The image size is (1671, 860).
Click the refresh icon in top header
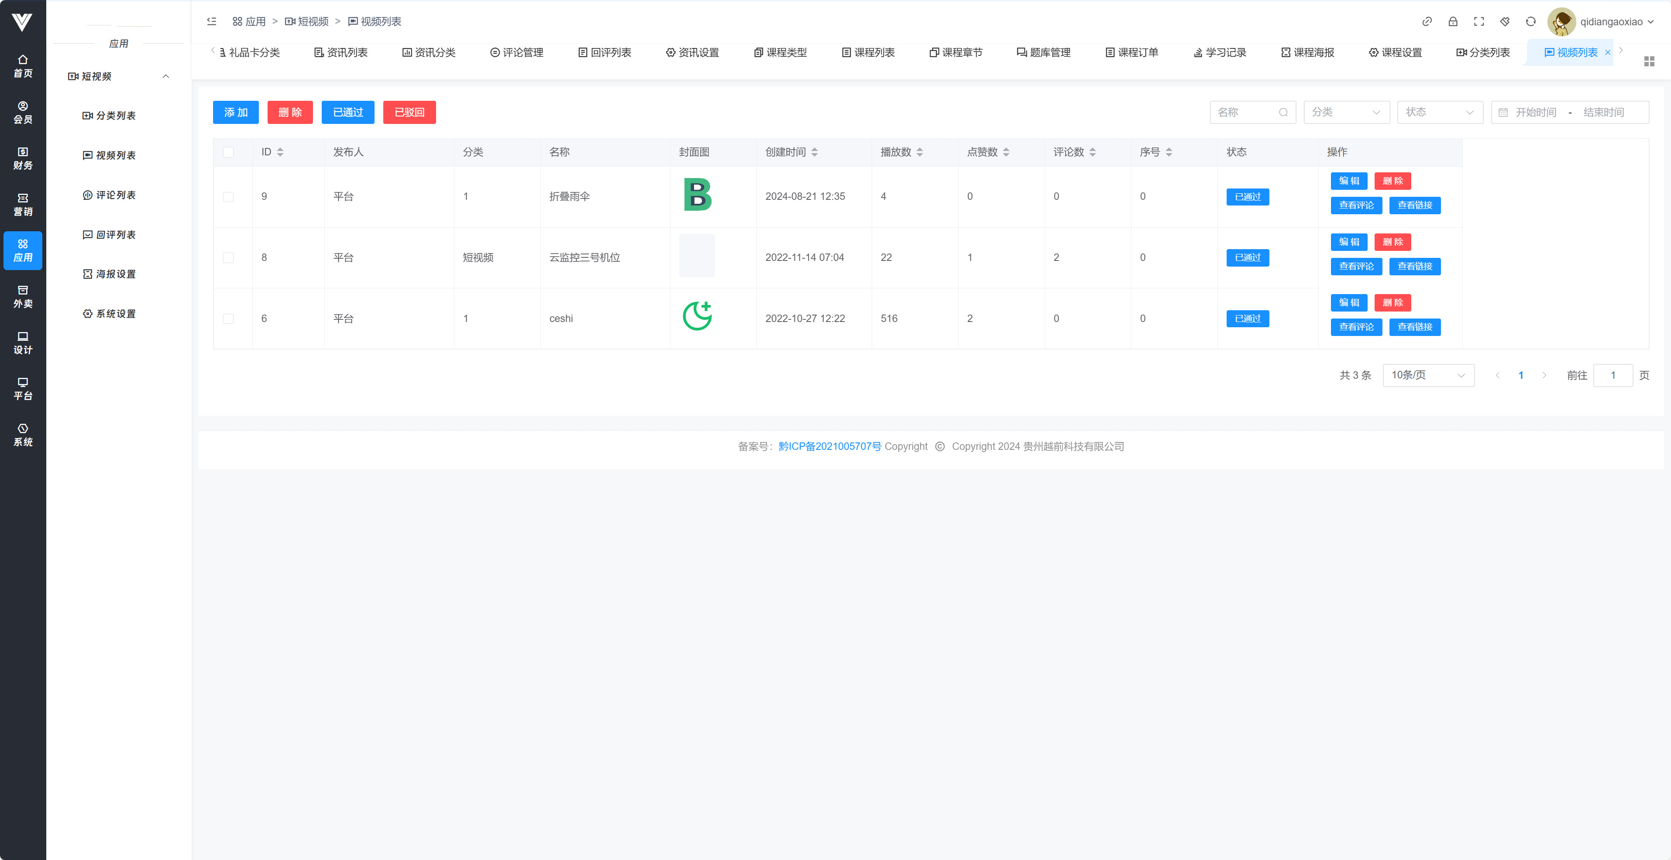pos(1530,21)
